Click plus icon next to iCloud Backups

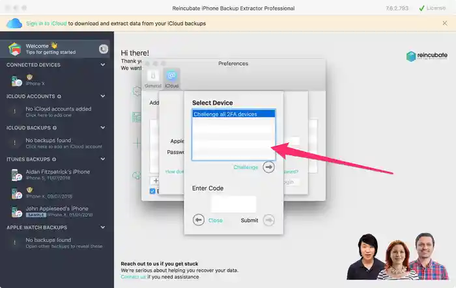(55, 127)
